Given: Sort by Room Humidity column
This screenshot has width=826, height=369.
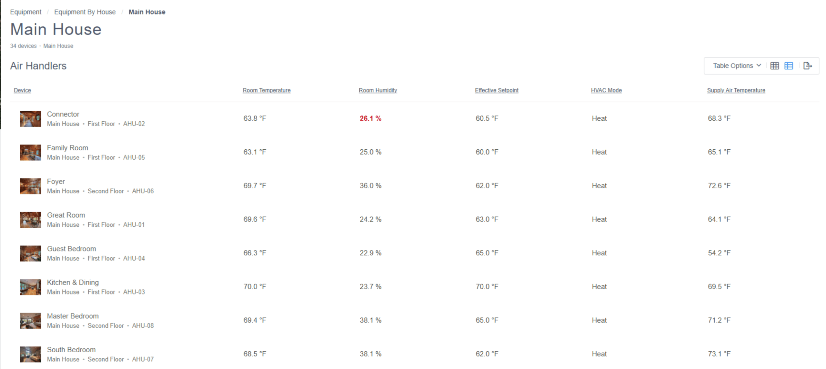Looking at the screenshot, I should 378,90.
